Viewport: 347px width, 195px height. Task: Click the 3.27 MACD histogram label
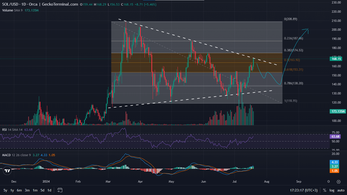coord(334,166)
